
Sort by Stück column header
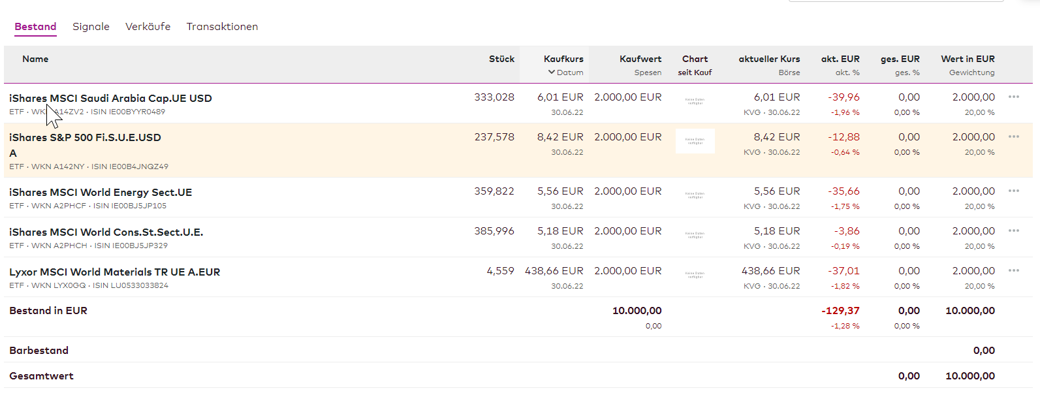click(501, 59)
